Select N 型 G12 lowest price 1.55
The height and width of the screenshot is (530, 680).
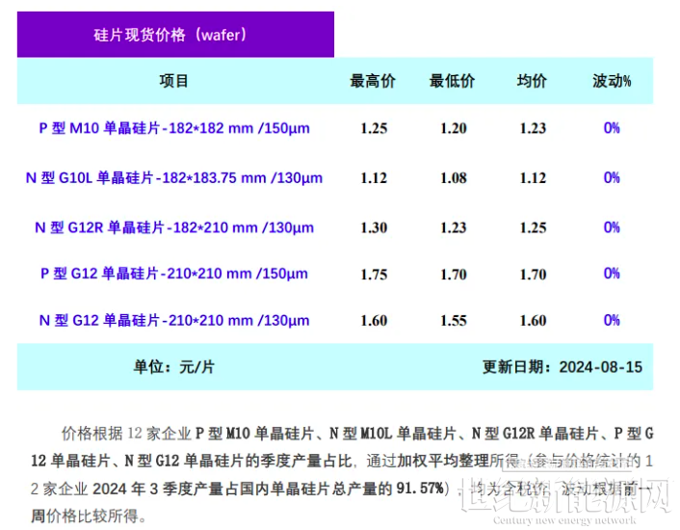click(x=454, y=321)
